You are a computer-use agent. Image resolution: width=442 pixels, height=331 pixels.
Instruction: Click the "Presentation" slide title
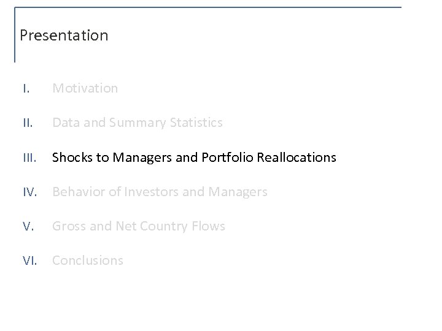[64, 36]
